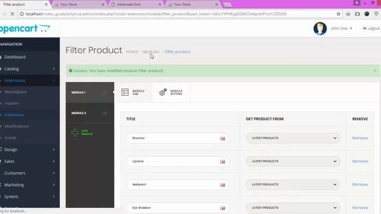
Task: Expand the Marketing menu
Action: pyautogui.click(x=29, y=185)
